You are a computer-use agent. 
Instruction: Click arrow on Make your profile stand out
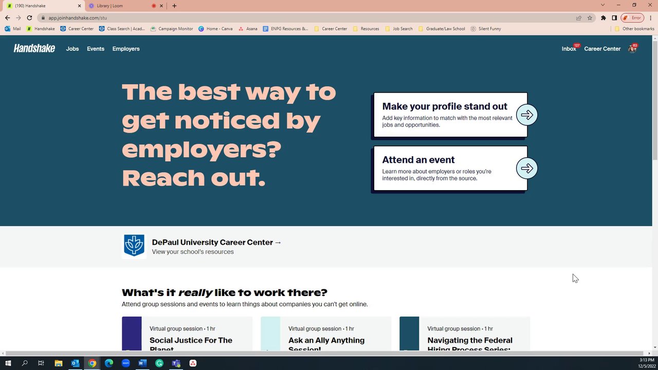click(527, 115)
